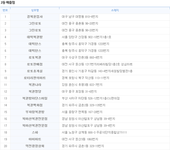Select address 서울 노원구 상계동 666-3
Viewport: 170px width, 150px height.
point(79,132)
